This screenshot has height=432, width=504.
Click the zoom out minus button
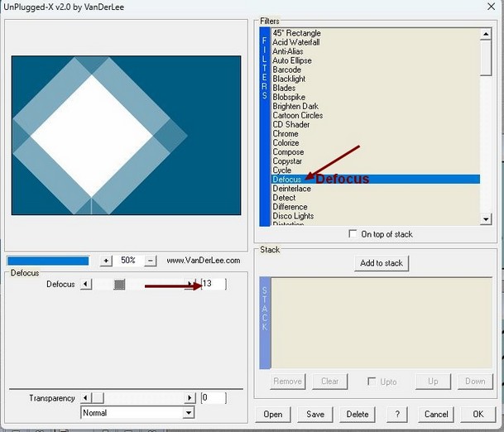pyautogui.click(x=150, y=261)
